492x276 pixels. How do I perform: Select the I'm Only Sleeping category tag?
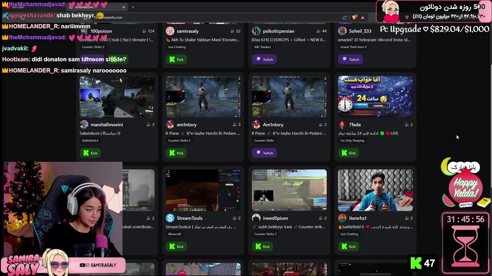[x=352, y=141]
